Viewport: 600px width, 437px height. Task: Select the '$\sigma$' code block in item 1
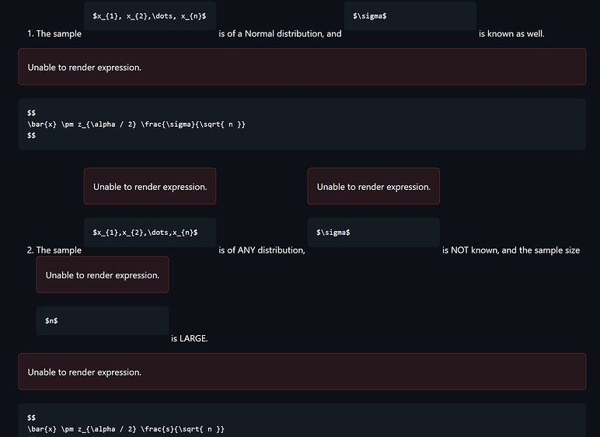click(x=410, y=16)
